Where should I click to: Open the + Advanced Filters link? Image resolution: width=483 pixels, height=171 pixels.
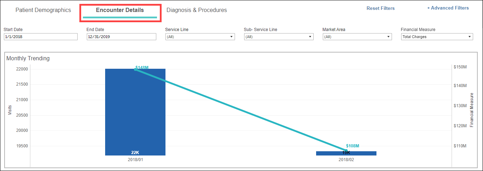coord(448,8)
